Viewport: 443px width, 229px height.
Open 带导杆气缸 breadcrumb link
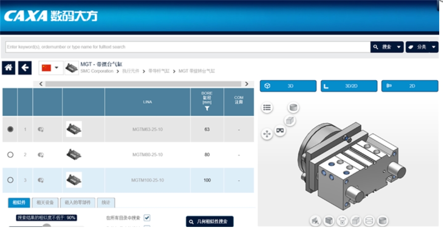[159, 71]
